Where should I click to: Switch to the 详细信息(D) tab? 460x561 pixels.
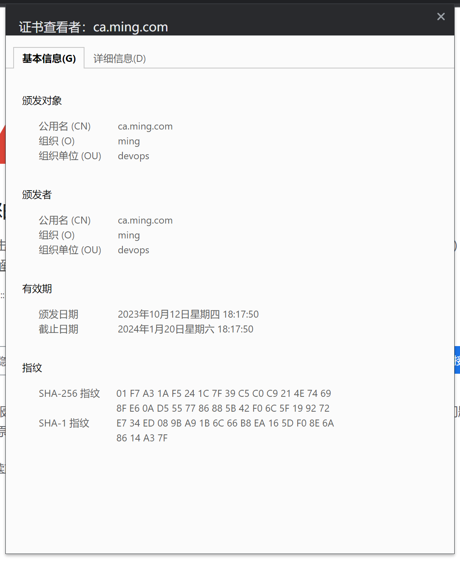pyautogui.click(x=120, y=59)
